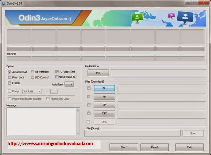
Task: Tick the checkbox beside CSC
Action: pyautogui.click(x=89, y=113)
